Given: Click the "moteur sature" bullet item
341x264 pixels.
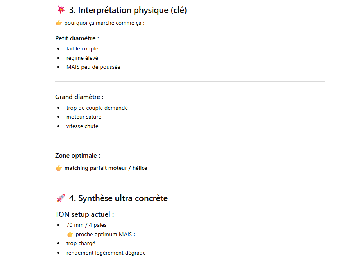Looking at the screenshot, I should [84, 117].
